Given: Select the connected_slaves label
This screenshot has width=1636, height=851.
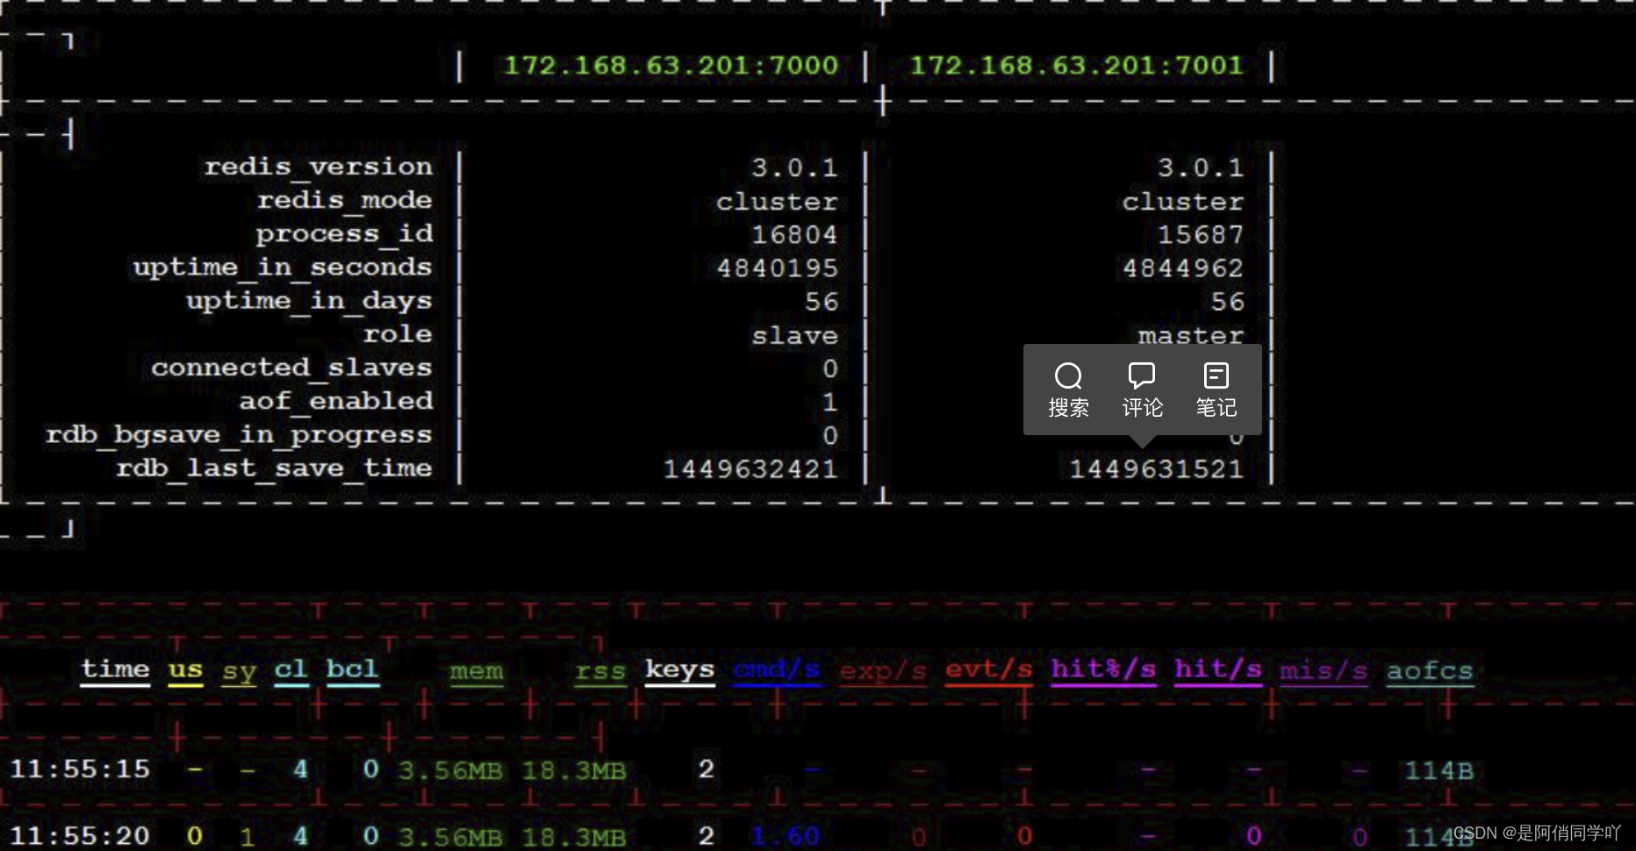Looking at the screenshot, I should coord(291,368).
